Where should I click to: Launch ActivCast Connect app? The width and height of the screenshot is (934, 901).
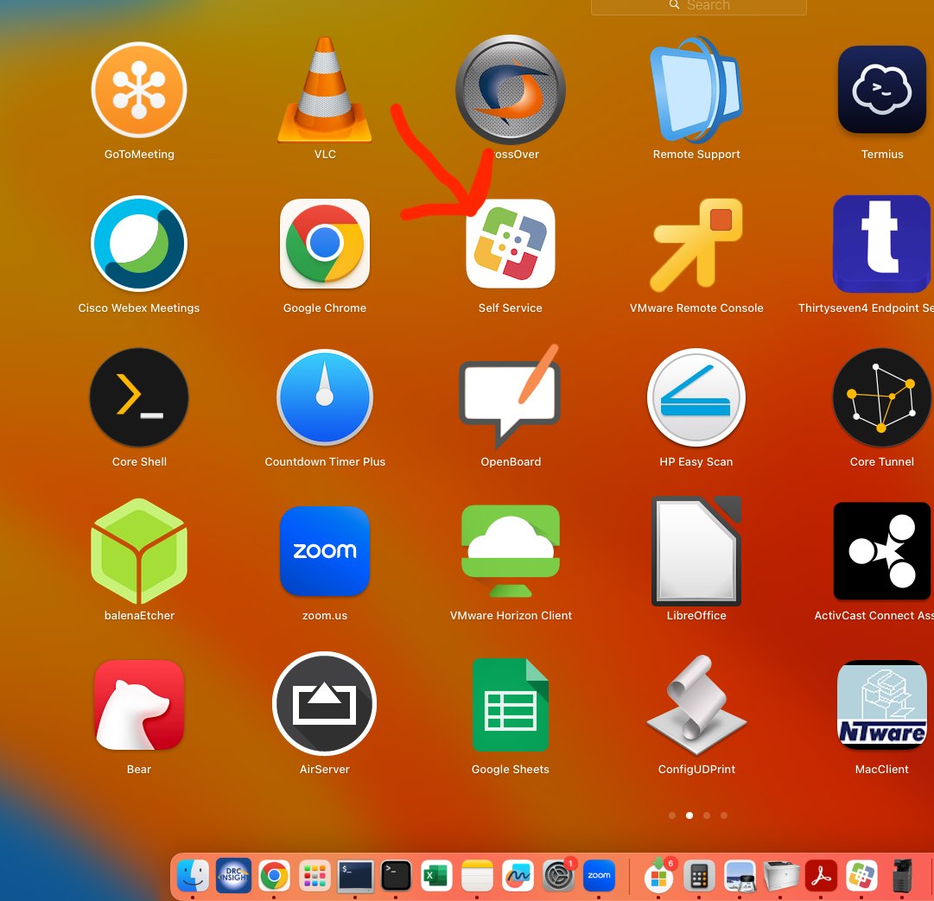(x=881, y=551)
